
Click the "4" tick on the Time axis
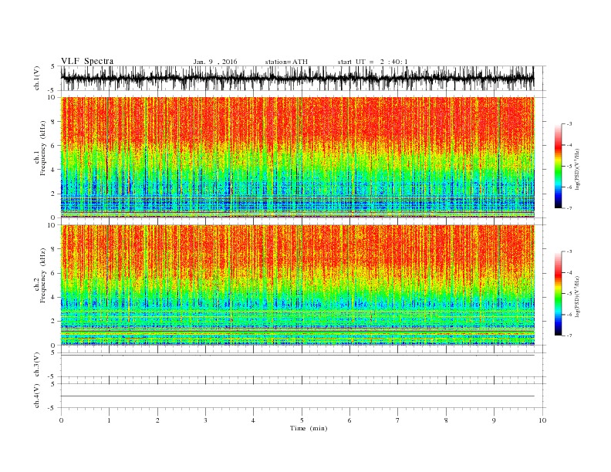pos(253,420)
